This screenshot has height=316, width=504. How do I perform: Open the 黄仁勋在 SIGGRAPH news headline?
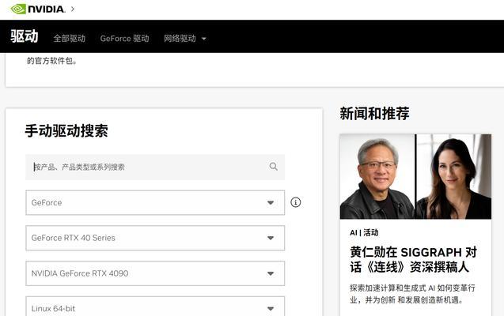414,260
